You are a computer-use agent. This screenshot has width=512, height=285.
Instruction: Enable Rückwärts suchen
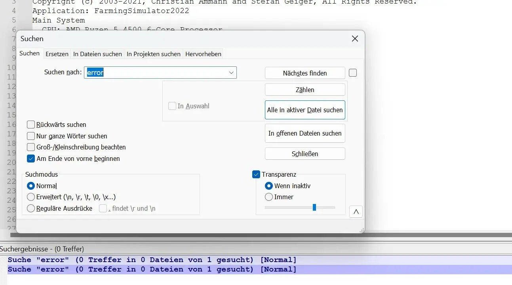31,125
